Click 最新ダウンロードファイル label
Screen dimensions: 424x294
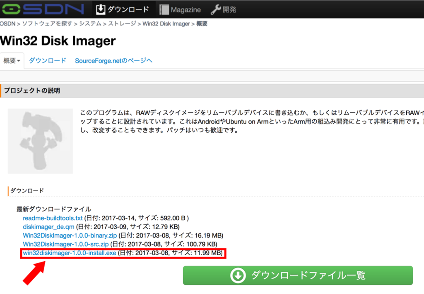click(54, 209)
